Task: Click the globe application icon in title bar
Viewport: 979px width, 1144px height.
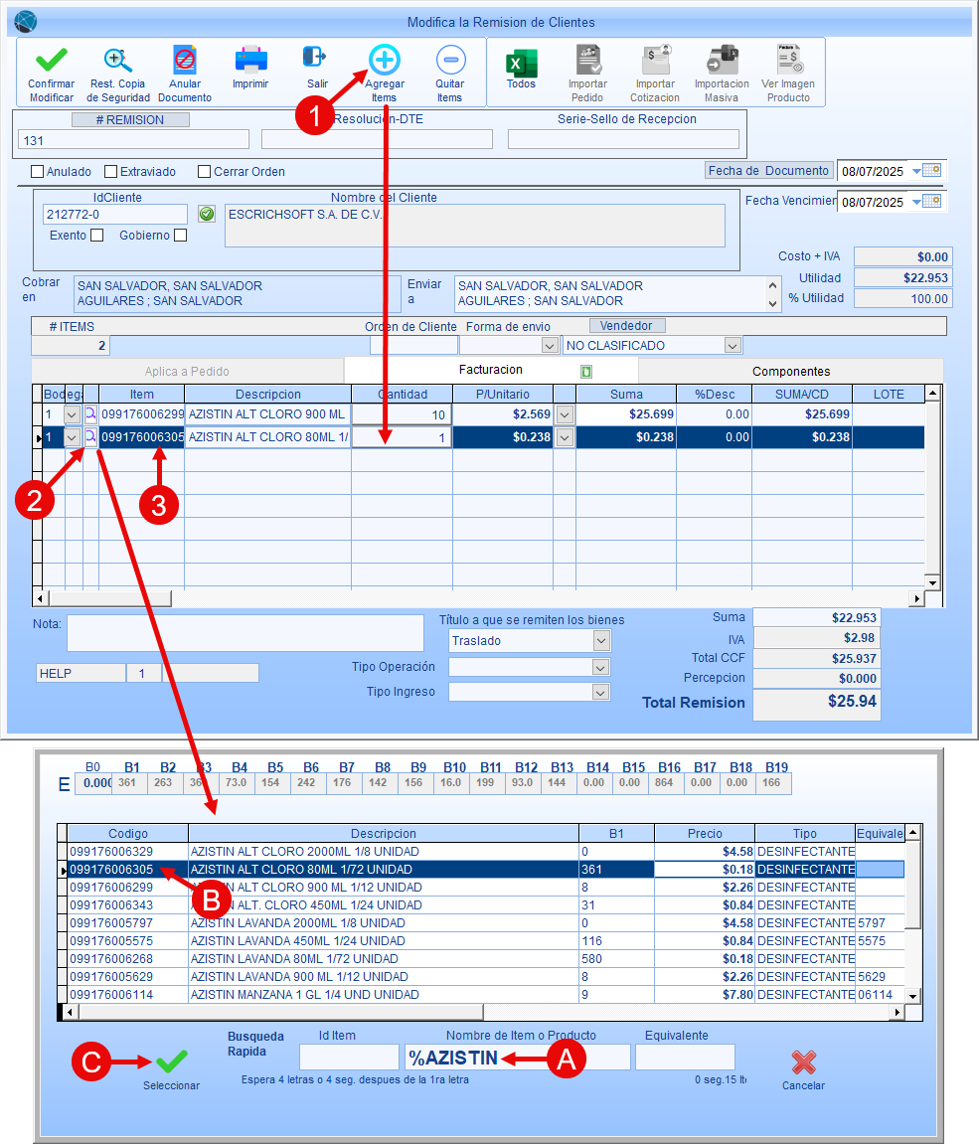Action: (x=26, y=22)
